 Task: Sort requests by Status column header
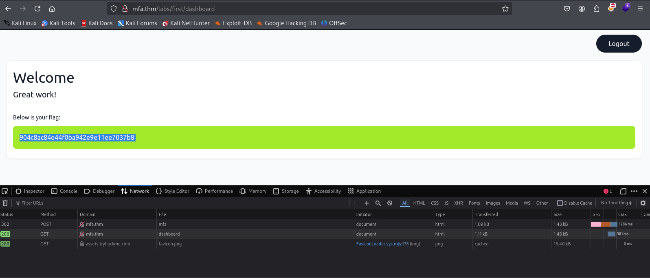coord(19,214)
